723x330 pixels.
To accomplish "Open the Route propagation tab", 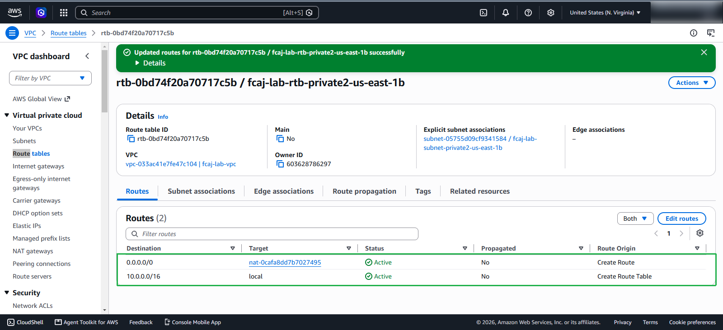I will coord(364,191).
